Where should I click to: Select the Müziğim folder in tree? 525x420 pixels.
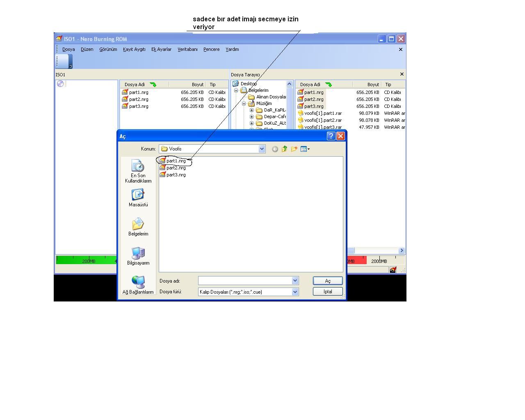[264, 103]
